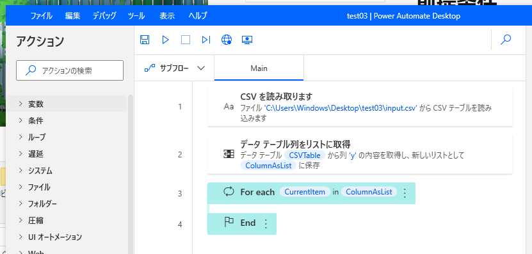The width and height of the screenshot is (532, 254).
Task: Click the ColumnAsList chip in step 2
Action: (269, 166)
